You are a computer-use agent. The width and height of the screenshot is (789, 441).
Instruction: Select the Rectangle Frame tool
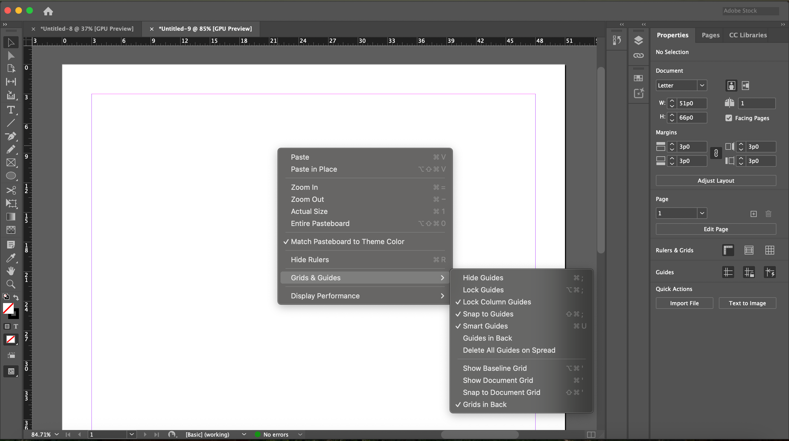pos(11,163)
